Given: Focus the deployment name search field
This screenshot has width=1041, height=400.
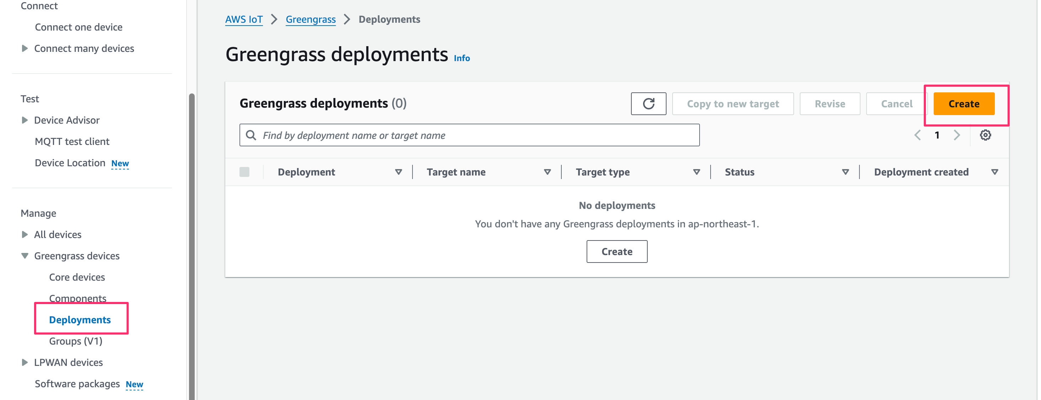Looking at the screenshot, I should coord(469,135).
